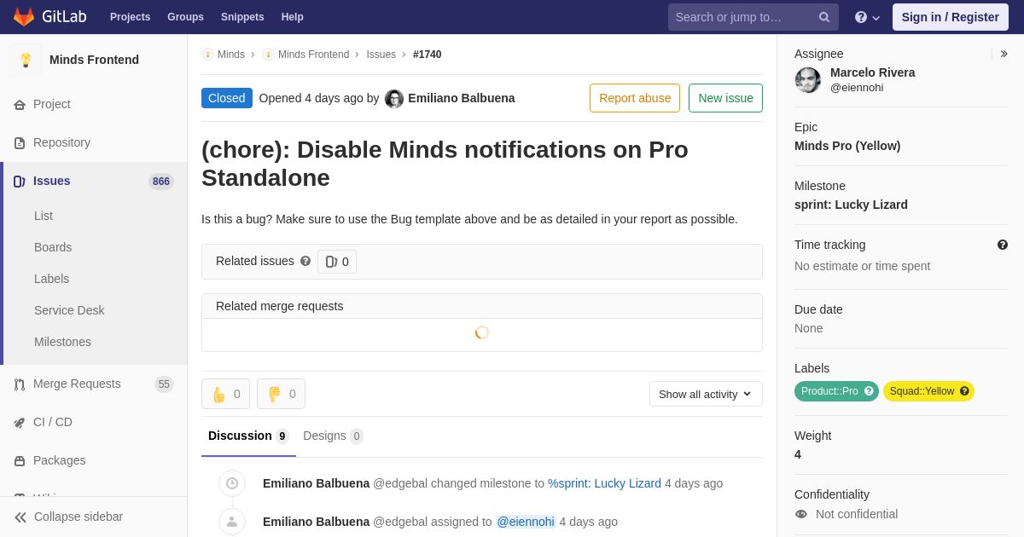Image resolution: width=1024 pixels, height=537 pixels.
Task: Click the Issues breadcrumb link
Action: pyautogui.click(x=381, y=55)
